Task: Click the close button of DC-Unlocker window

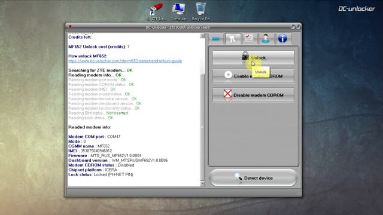Action: [298, 27]
